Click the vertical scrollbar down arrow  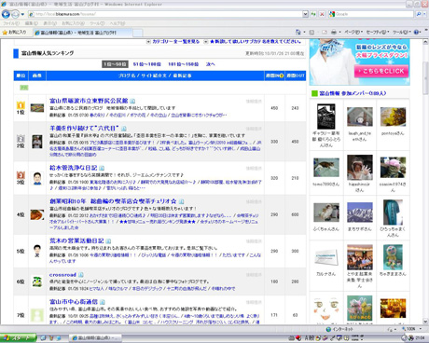coord(425,322)
